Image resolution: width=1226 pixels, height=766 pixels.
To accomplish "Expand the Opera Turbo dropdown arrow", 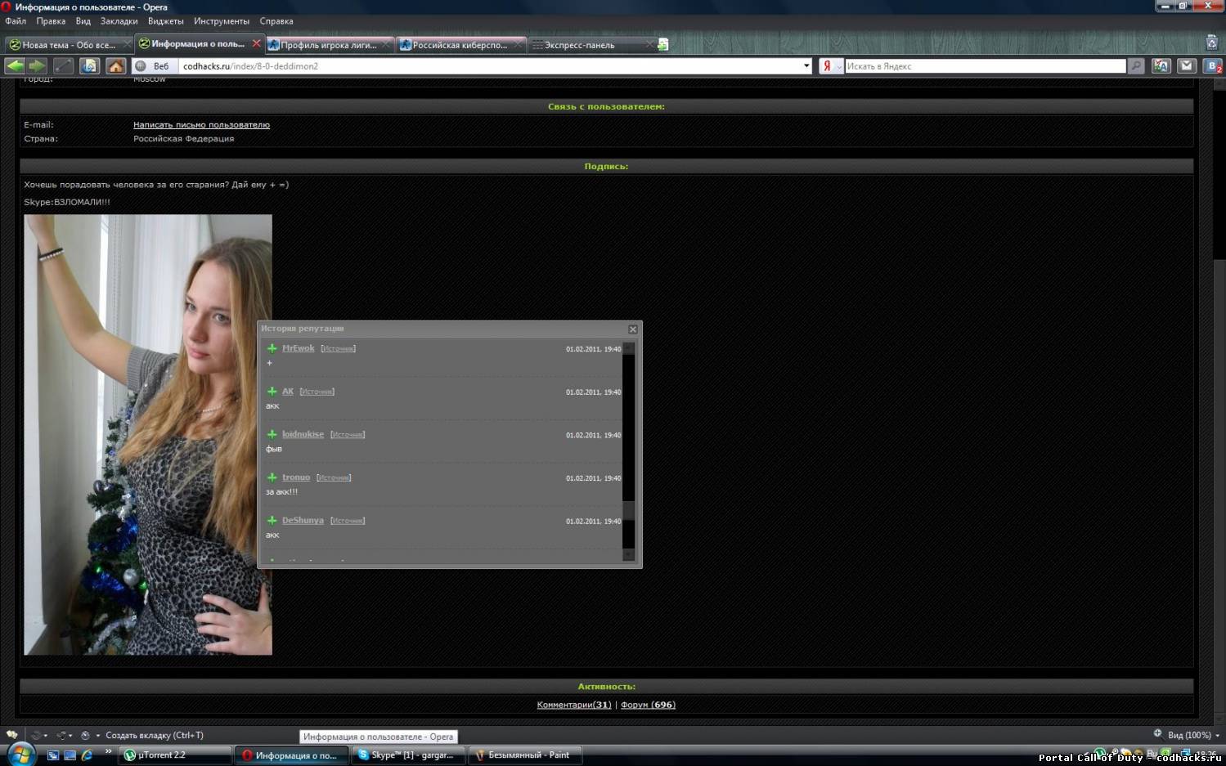I will pyautogui.click(x=98, y=736).
